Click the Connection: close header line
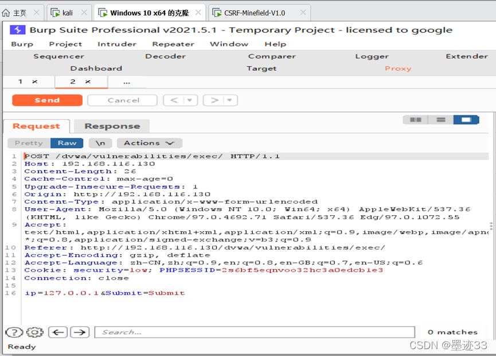The width and height of the screenshot is (496, 356). click(x=77, y=278)
